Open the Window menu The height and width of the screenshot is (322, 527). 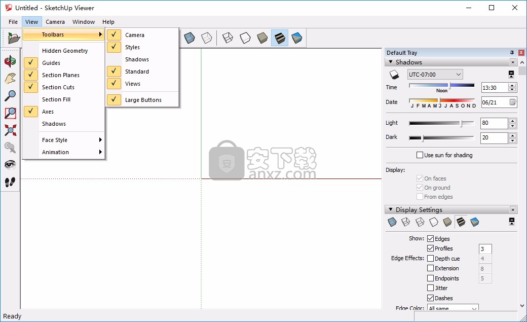coord(83,22)
